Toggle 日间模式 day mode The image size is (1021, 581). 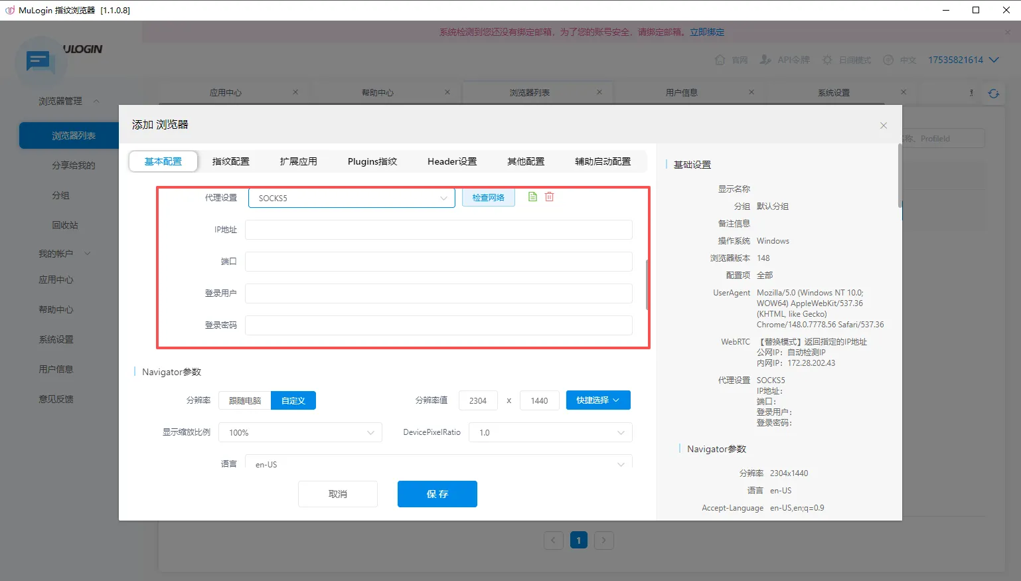point(846,60)
